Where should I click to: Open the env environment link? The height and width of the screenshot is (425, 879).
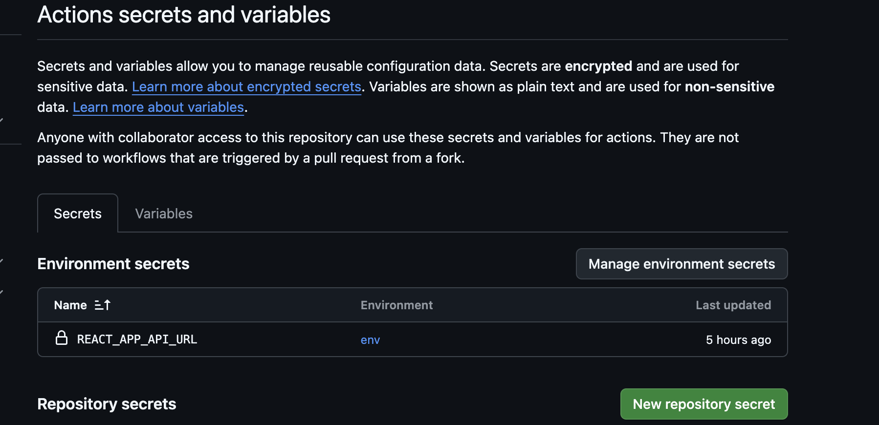[370, 340]
